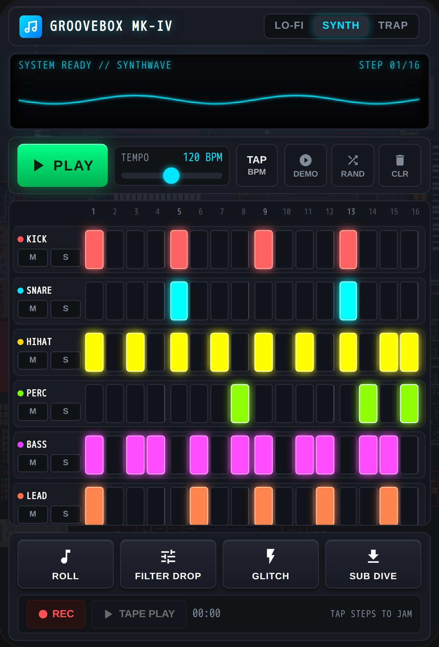Click step number 9 in header

265,212
